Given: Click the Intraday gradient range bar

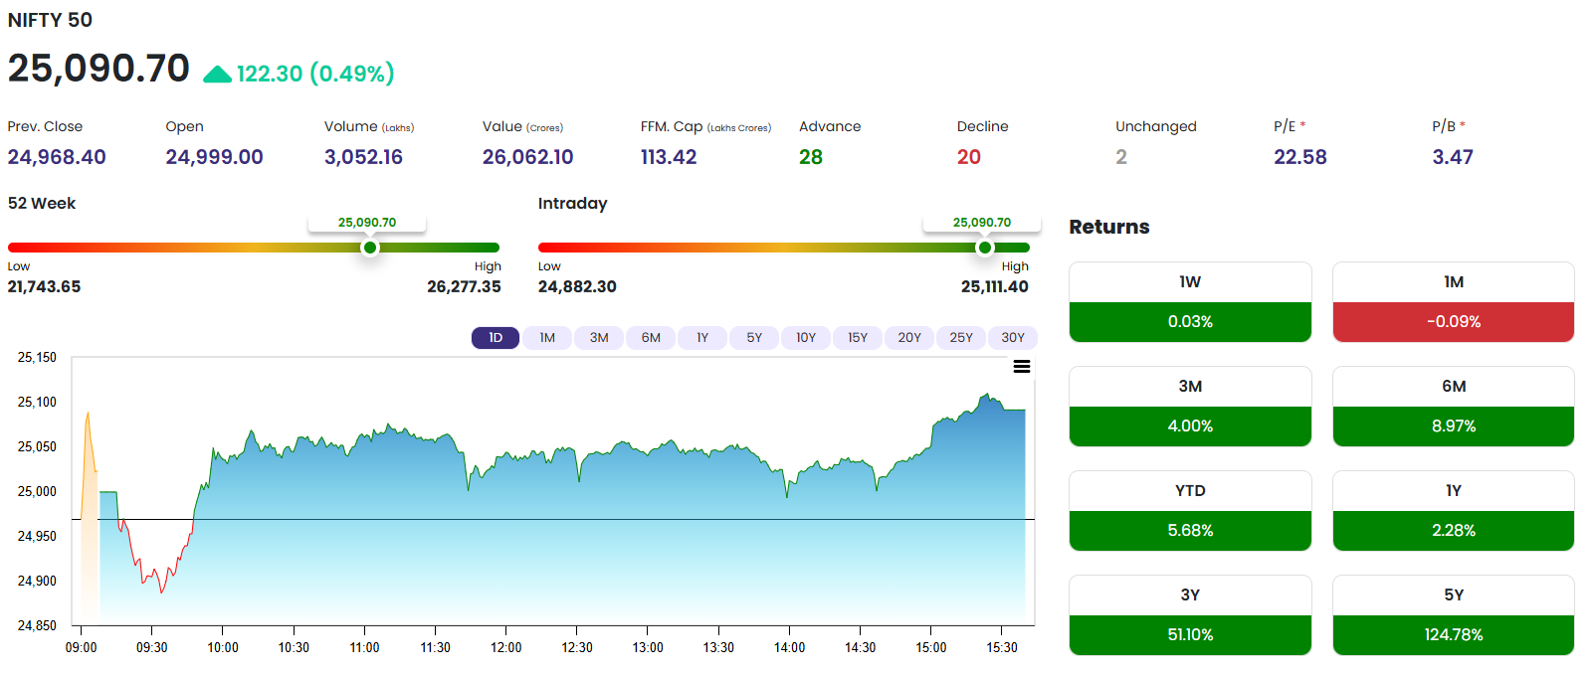Looking at the screenshot, I should click(784, 248).
